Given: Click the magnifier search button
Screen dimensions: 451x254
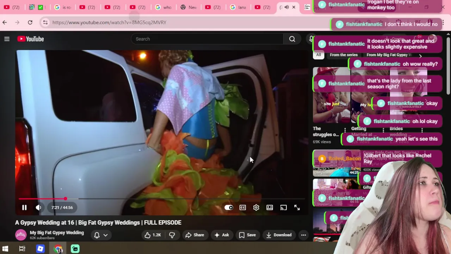Looking at the screenshot, I should [x=292, y=39].
